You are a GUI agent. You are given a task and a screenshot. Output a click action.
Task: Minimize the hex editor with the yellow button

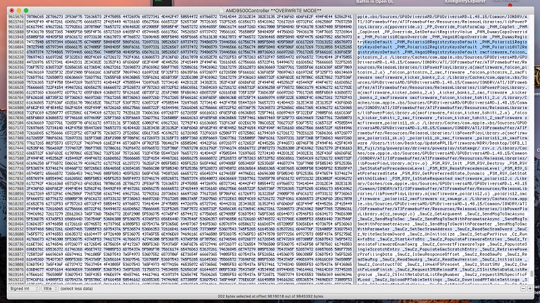click(x=19, y=11)
